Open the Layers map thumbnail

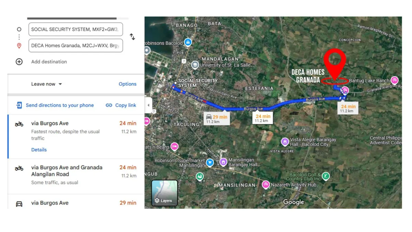[164, 193]
